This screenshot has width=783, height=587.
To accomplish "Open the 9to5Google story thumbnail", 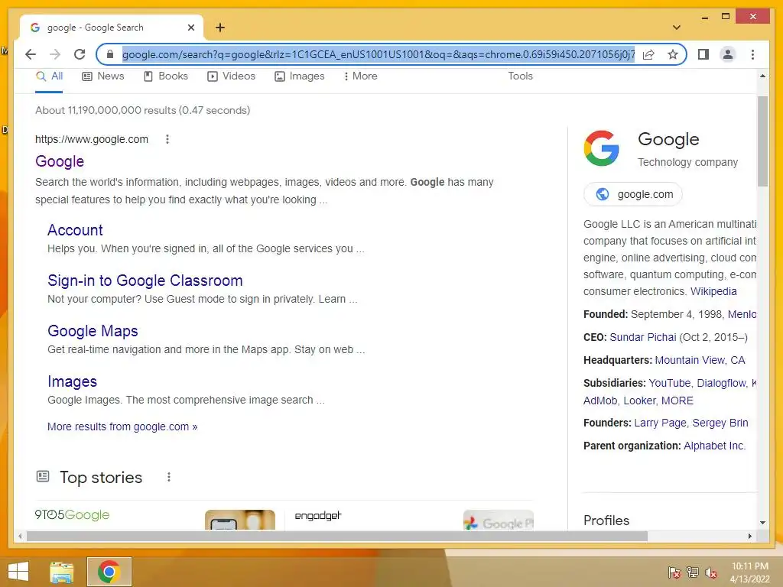I will click(239, 520).
